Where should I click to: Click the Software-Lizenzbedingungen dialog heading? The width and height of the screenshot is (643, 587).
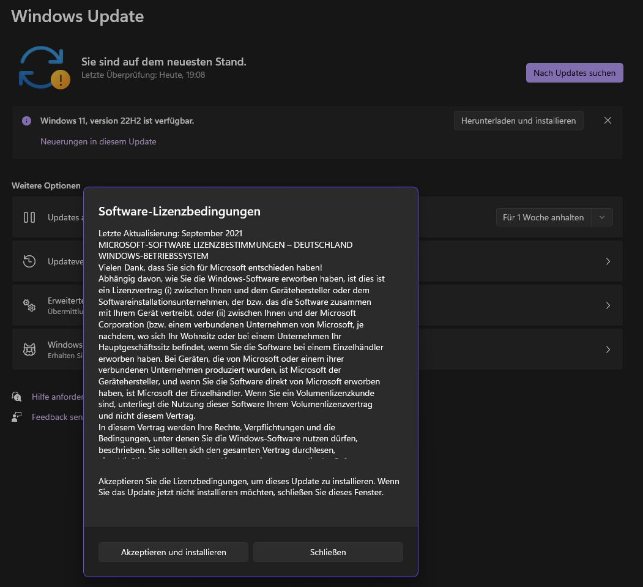(179, 211)
